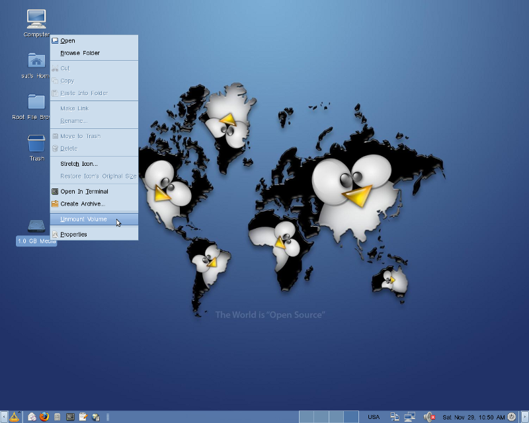Select Create Archive... menu entry
Viewport: 529px width, 423px height.
click(x=94, y=204)
